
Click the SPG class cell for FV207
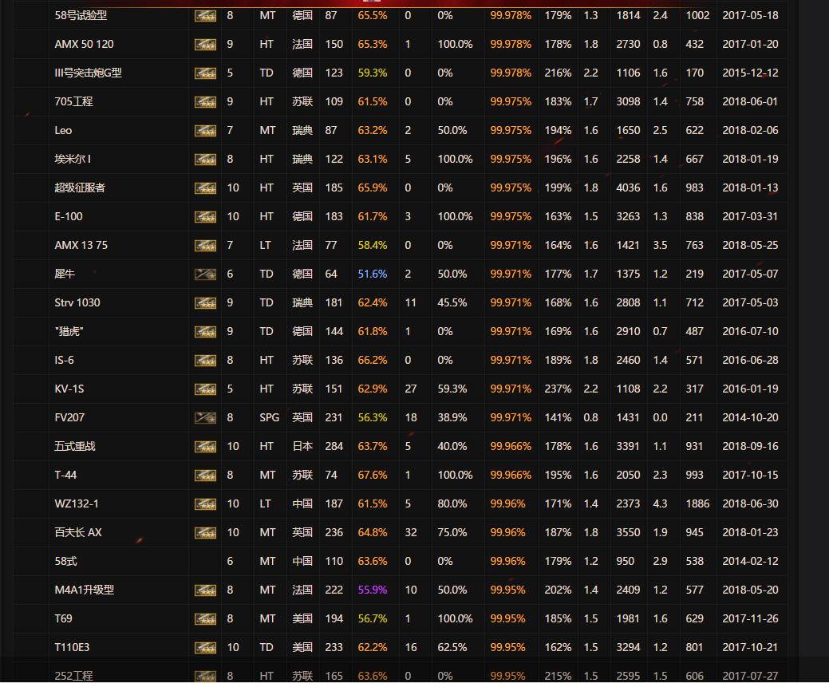pyautogui.click(x=269, y=417)
